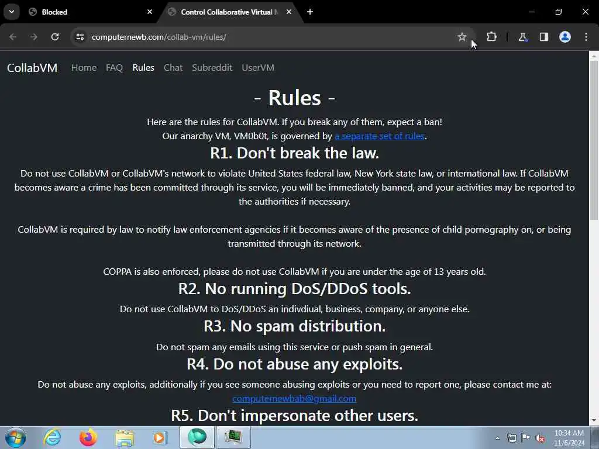599x449 pixels.
Task: Open Windows Media Player taskbar icon
Action: pos(160,437)
